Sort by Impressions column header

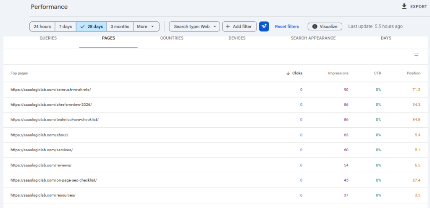pyautogui.click(x=338, y=73)
